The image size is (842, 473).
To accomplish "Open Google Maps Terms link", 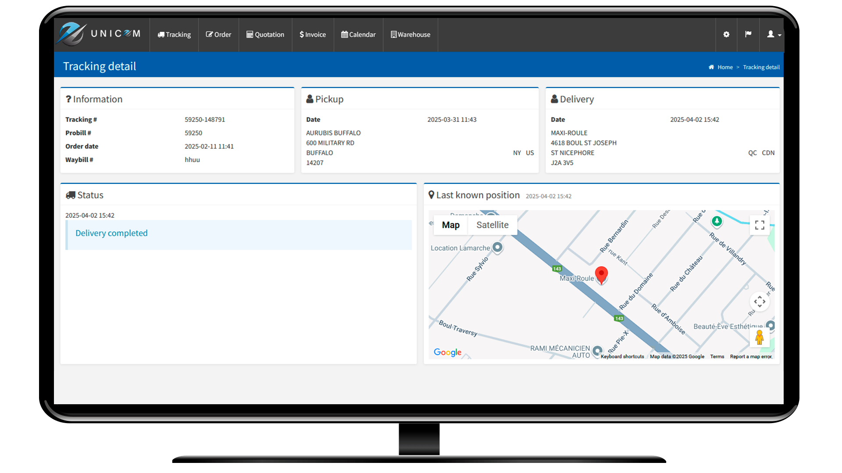I will (717, 357).
